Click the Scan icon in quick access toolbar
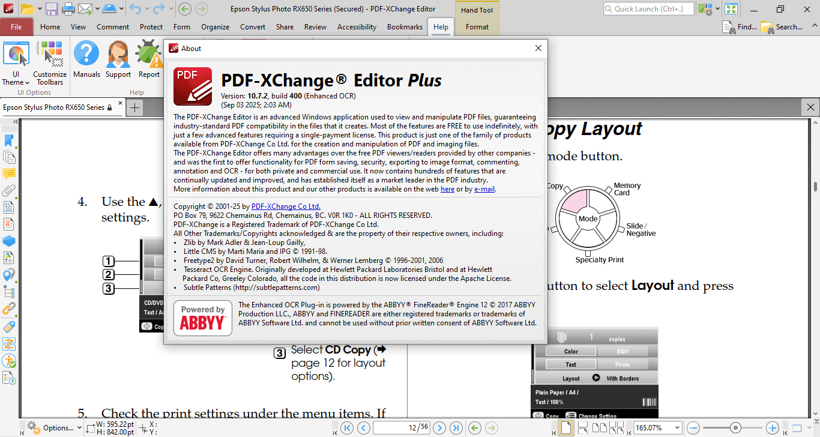The width and height of the screenshot is (820, 437). (109, 9)
